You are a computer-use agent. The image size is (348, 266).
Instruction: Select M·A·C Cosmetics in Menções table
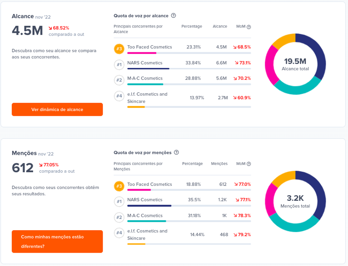coord(145,216)
